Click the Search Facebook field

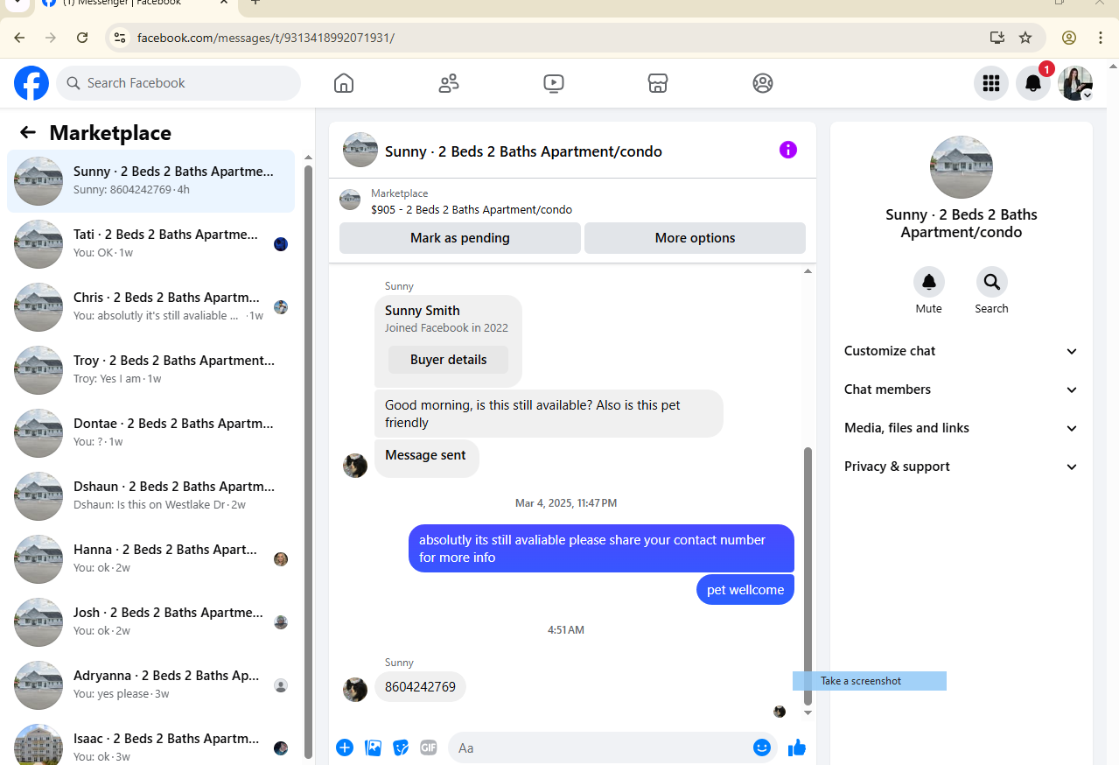tap(178, 83)
